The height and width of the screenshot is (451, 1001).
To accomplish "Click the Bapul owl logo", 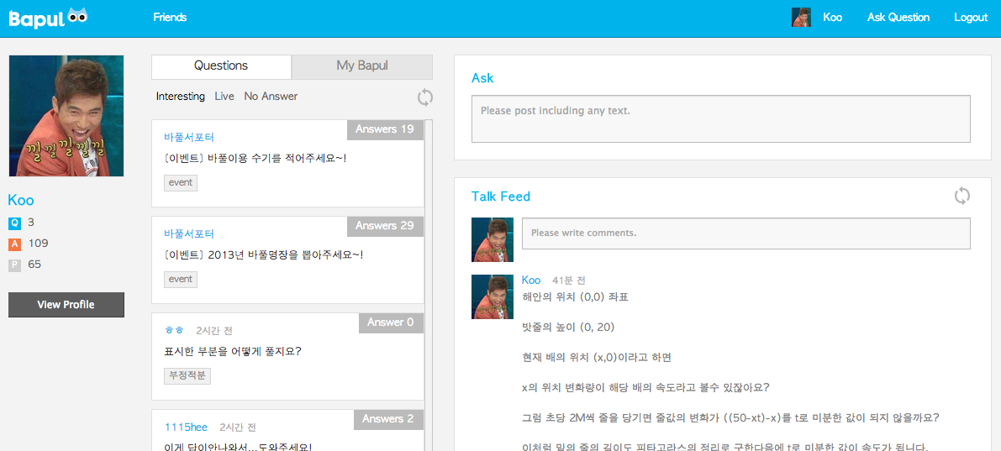I will tap(48, 17).
